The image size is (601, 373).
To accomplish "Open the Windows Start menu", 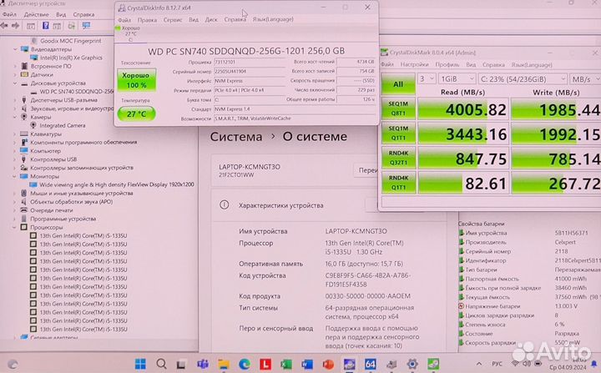I will coord(140,364).
